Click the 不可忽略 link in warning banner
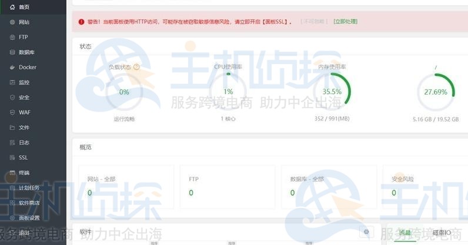 click(x=313, y=22)
